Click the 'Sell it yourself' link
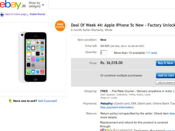This screenshot has width=175, height=131. click(x=48, y=101)
